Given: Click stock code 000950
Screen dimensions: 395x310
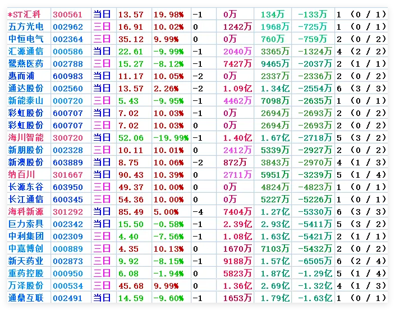Looking at the screenshot, I should point(68,274).
